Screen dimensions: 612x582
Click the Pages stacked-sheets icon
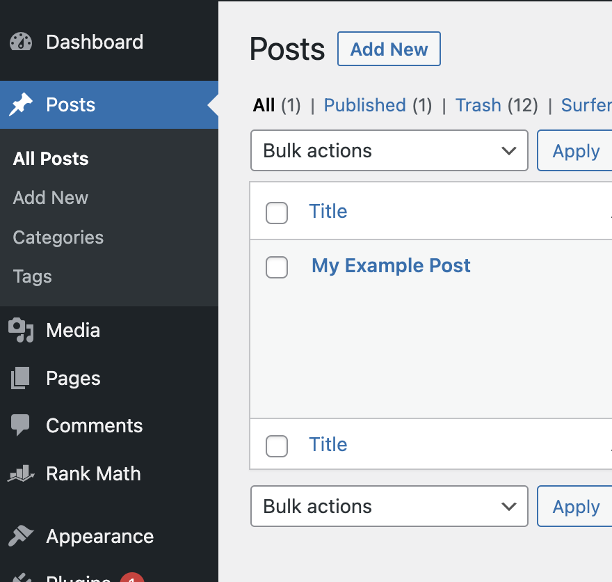coord(21,378)
